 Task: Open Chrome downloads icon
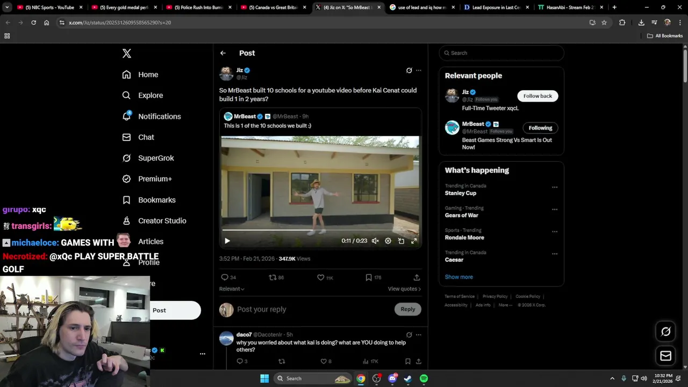[641, 23]
